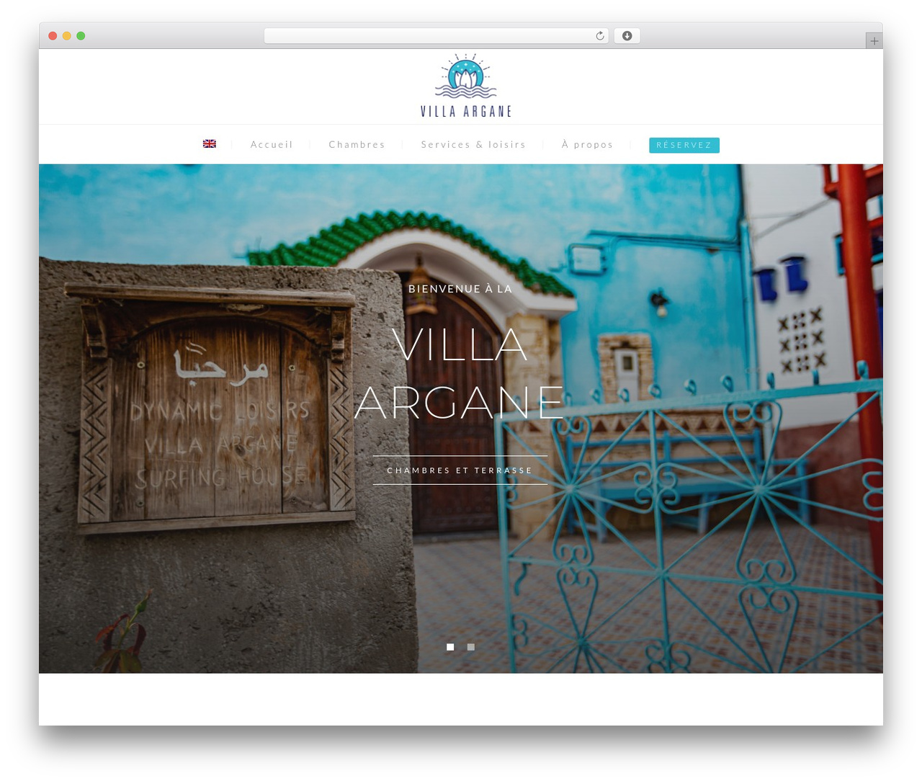Reload the page with the refresh icon
This screenshot has height=781, width=922.
[x=599, y=36]
